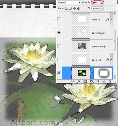This screenshot has width=118, height=126.
Task: Click the water lily layer thumbnail
Action: click(81, 73)
